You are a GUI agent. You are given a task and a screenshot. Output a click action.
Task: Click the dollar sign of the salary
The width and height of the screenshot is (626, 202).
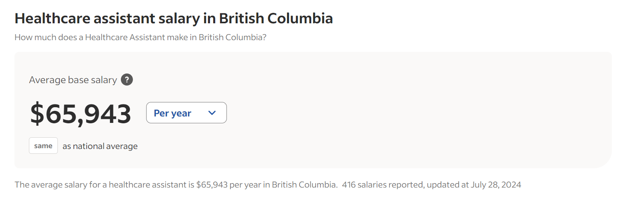click(37, 114)
